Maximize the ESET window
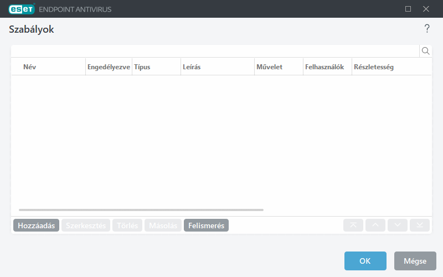Viewport: 443px width, 277px height. (408, 9)
